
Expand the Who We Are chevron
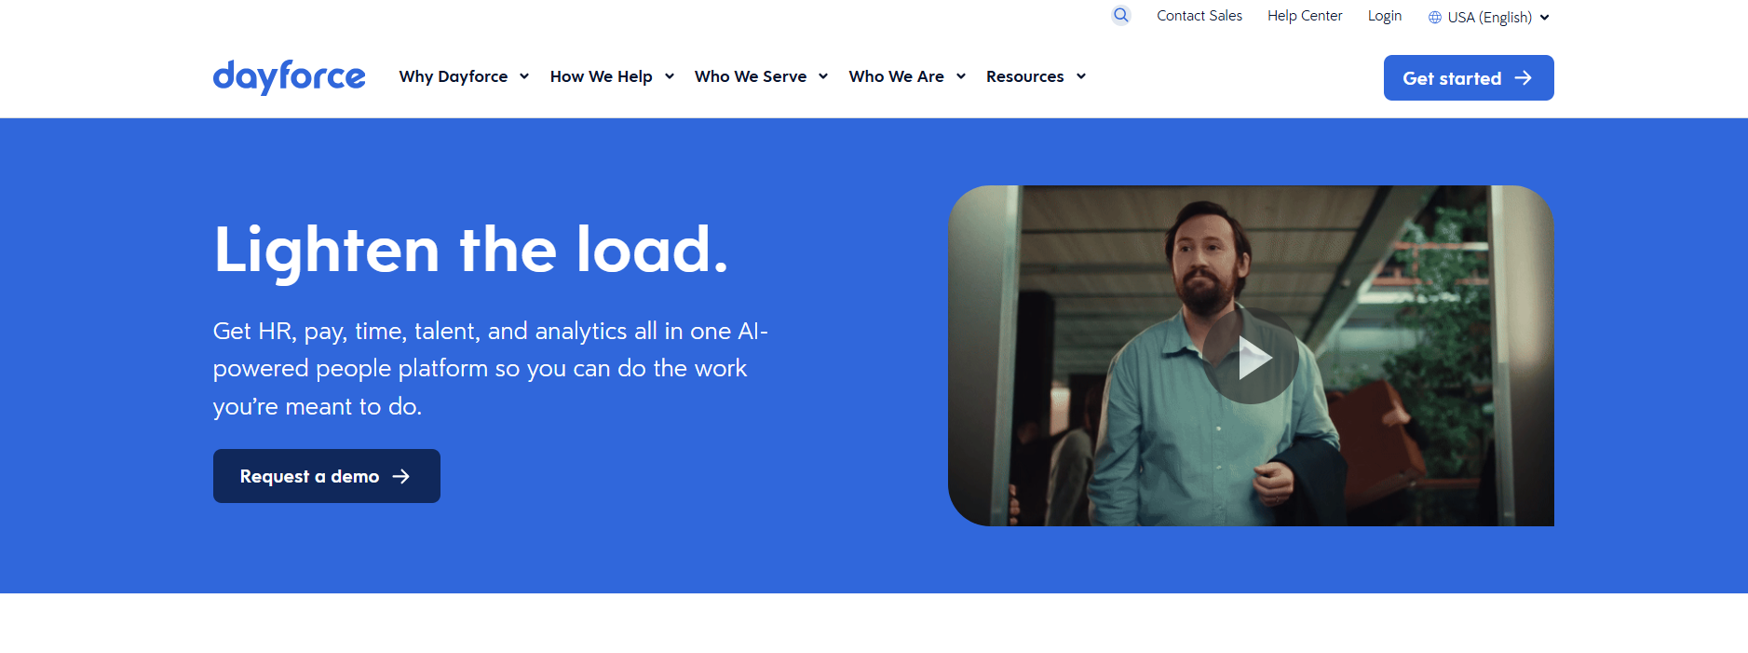tap(961, 76)
